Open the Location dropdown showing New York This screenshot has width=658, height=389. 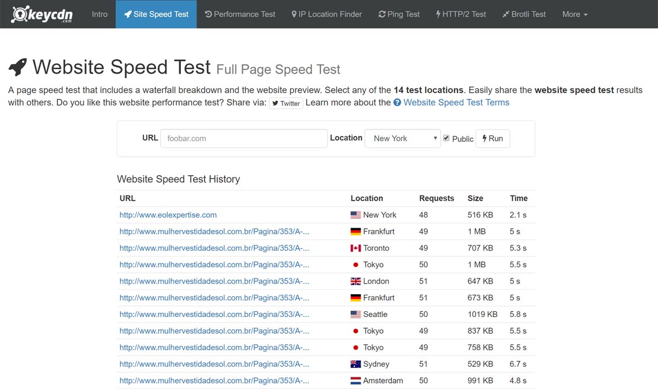click(x=403, y=138)
